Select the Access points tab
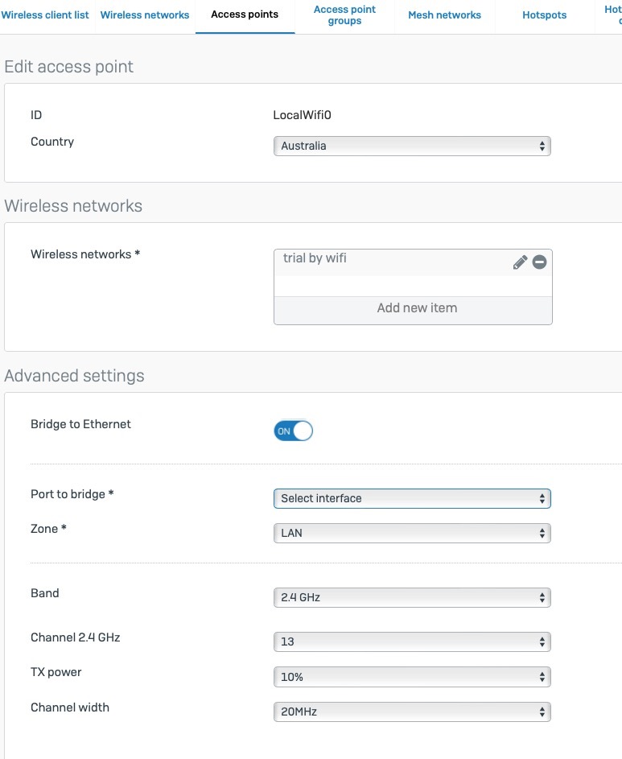This screenshot has height=759, width=622. 245,15
